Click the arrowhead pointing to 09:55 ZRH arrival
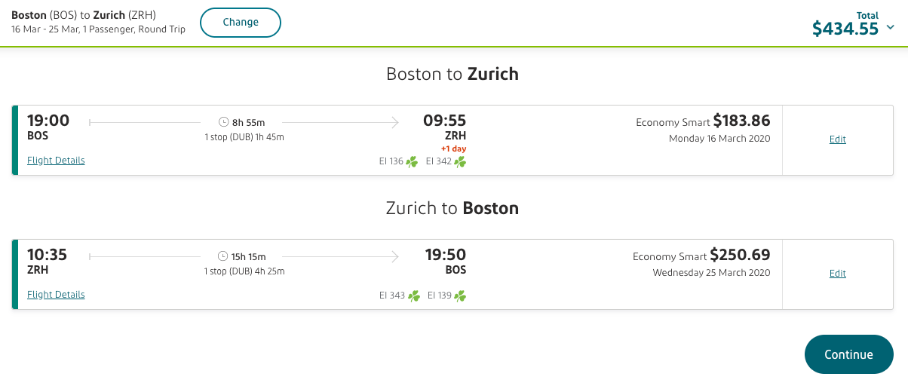The width and height of the screenshot is (908, 389). (395, 122)
